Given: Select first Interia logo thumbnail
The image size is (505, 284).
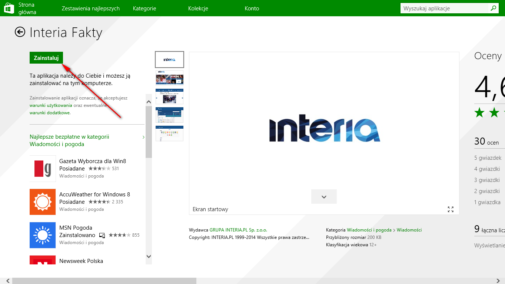Looking at the screenshot, I should pyautogui.click(x=169, y=60).
